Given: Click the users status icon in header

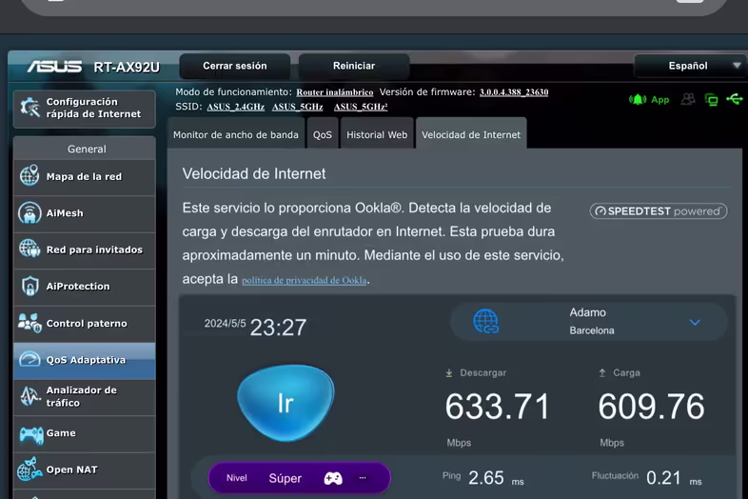Looking at the screenshot, I should coord(688,99).
